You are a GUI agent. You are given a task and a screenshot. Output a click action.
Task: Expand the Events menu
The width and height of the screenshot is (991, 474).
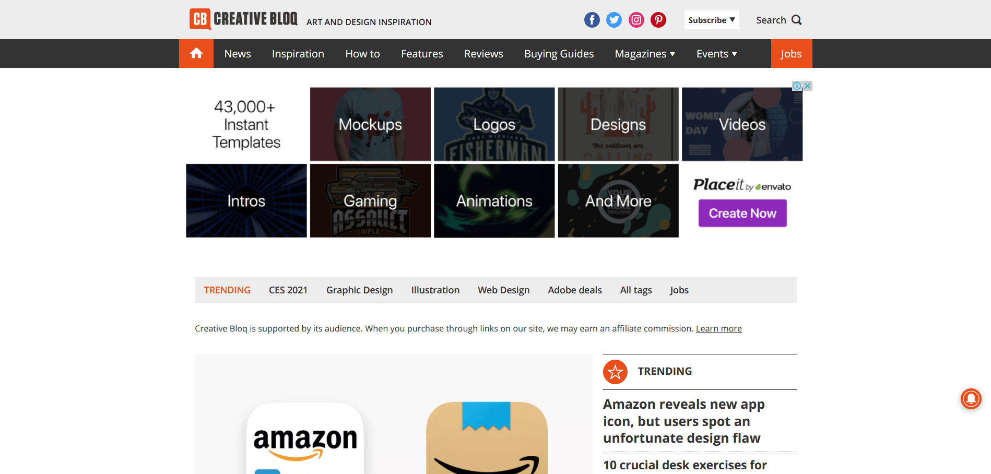point(716,54)
